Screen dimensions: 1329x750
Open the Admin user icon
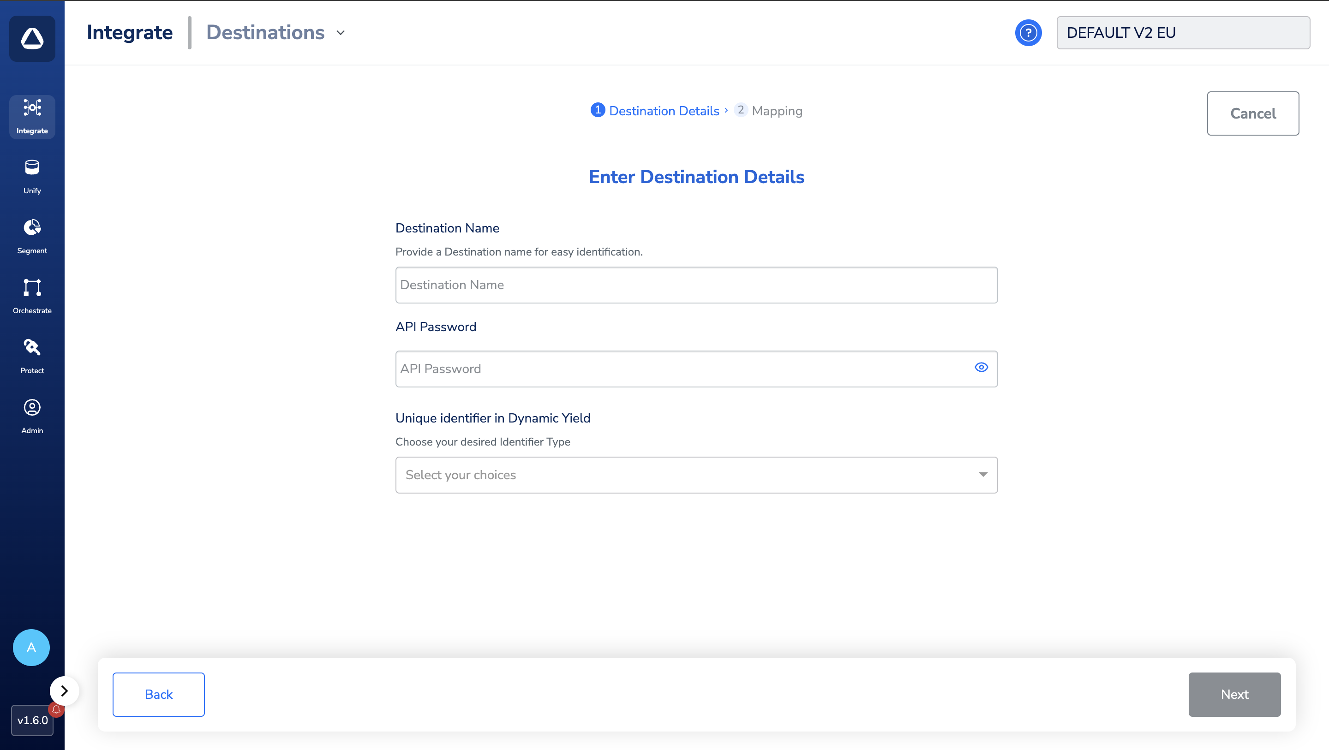tap(32, 407)
